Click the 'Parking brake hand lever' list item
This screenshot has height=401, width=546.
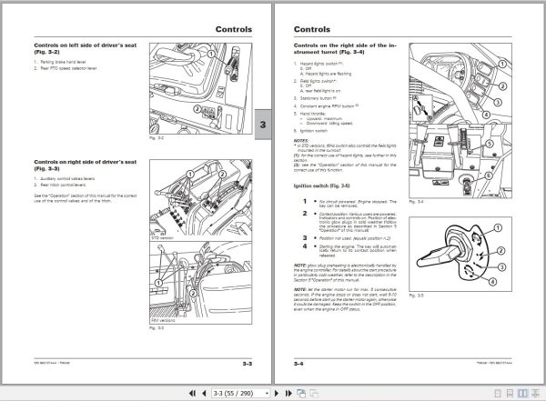tap(60, 62)
